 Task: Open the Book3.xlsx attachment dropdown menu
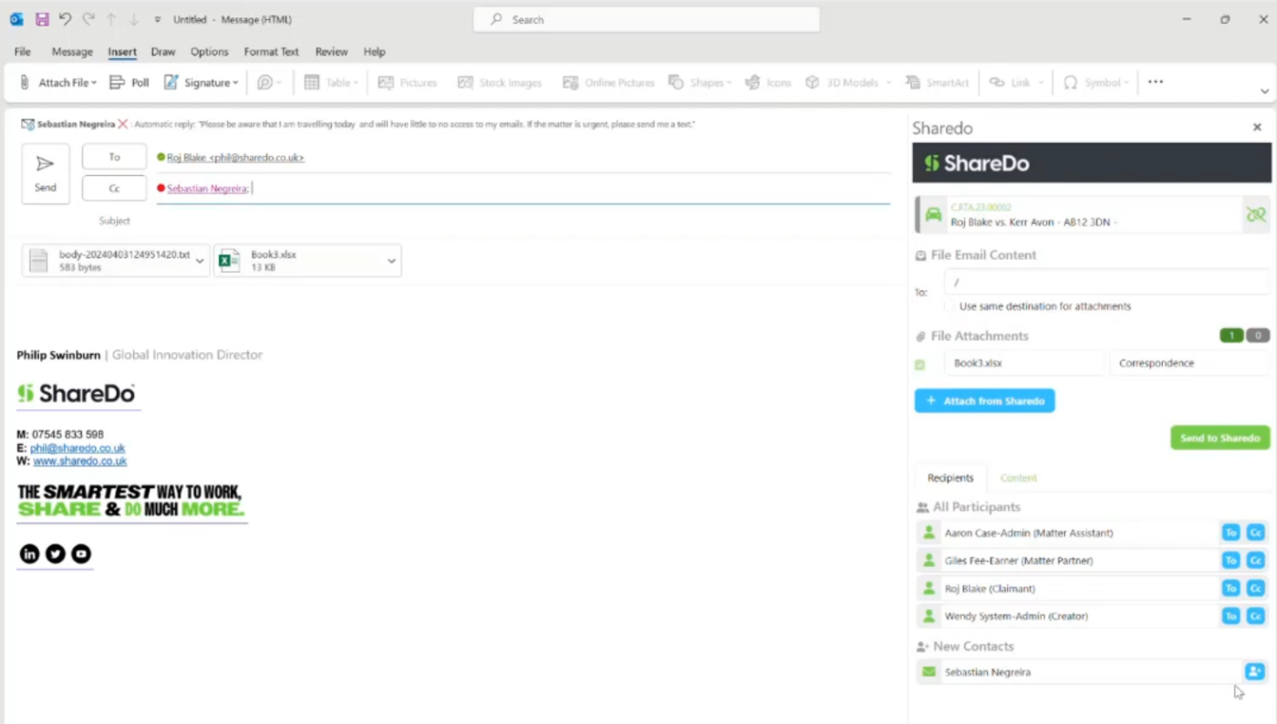tap(391, 261)
